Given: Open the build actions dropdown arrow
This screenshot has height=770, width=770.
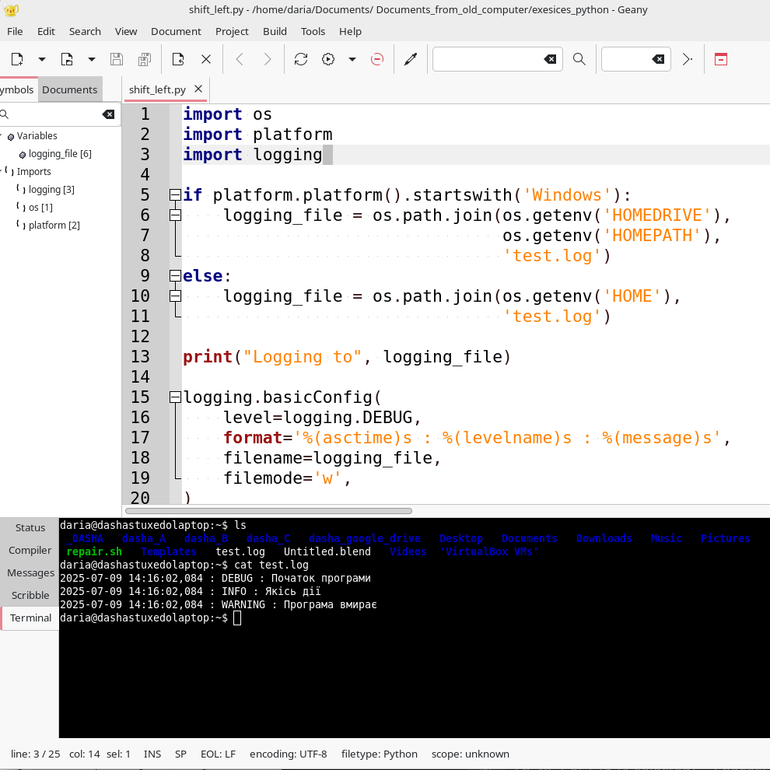Looking at the screenshot, I should click(x=352, y=59).
